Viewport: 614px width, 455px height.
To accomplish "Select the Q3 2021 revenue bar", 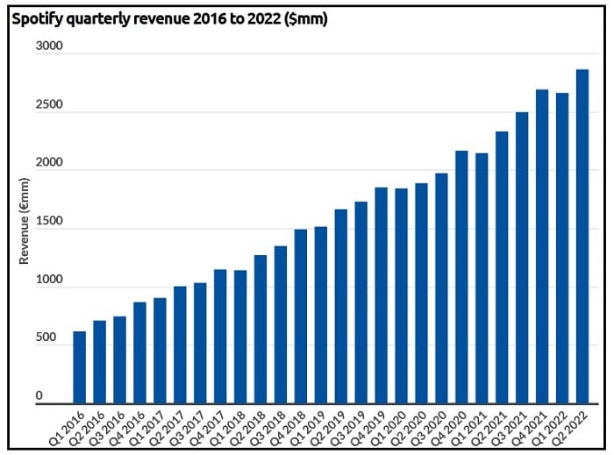I will [x=522, y=258].
